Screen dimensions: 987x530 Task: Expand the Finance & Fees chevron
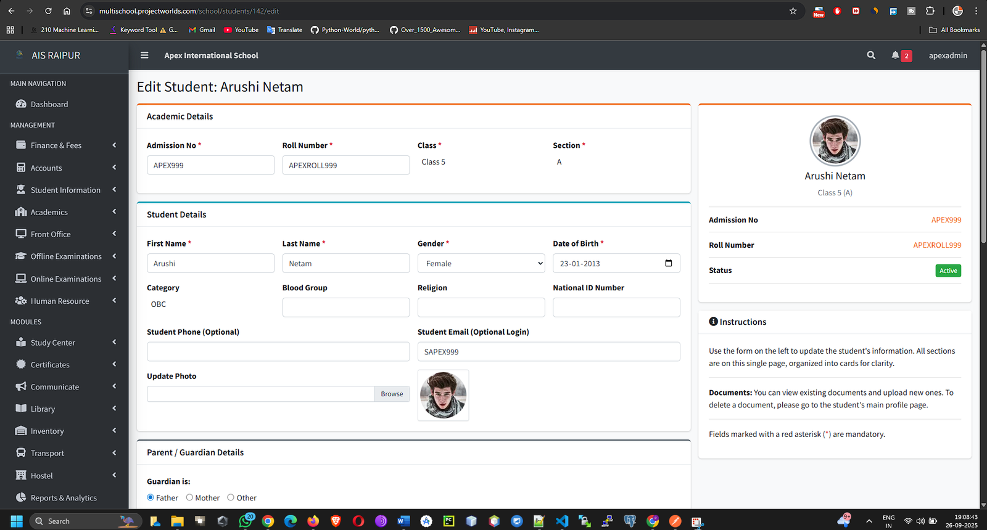(114, 145)
